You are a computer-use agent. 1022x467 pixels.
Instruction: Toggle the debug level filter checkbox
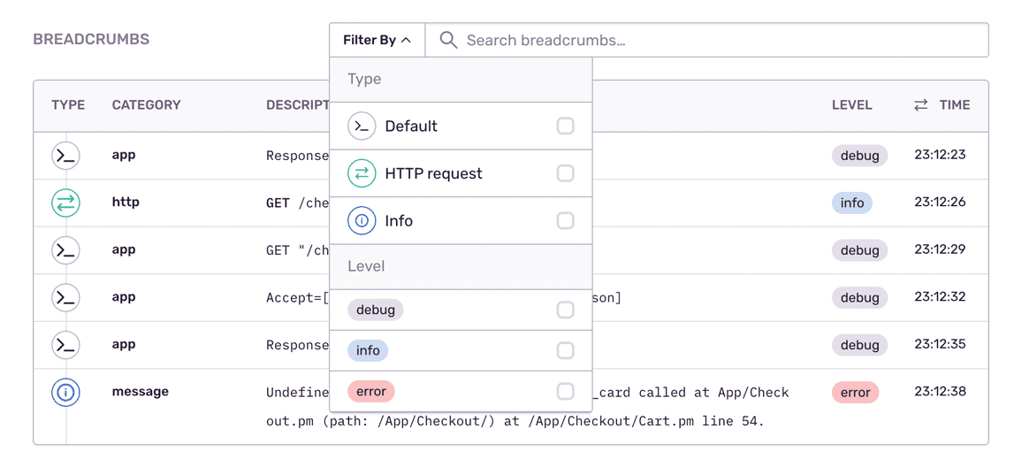point(565,310)
